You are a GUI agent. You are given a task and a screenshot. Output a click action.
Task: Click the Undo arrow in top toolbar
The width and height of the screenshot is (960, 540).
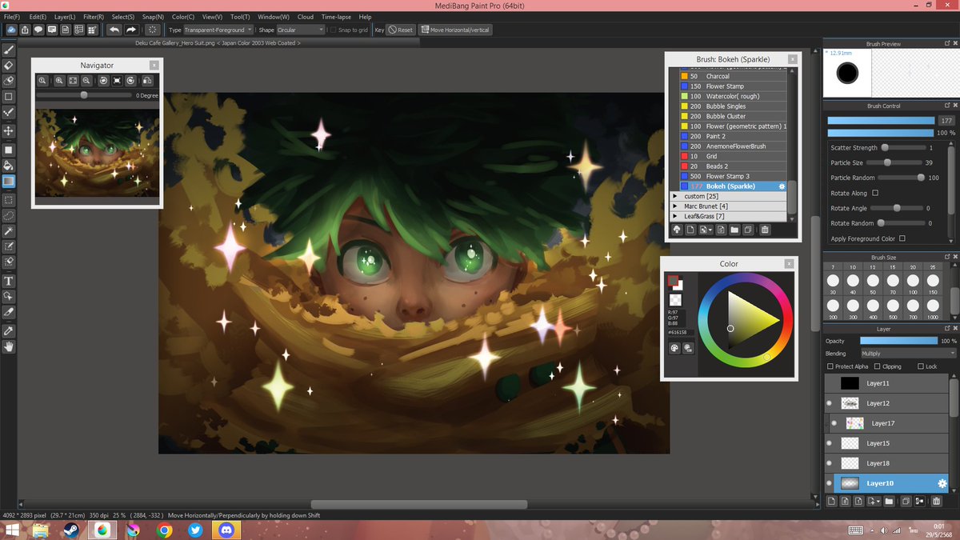coord(114,30)
